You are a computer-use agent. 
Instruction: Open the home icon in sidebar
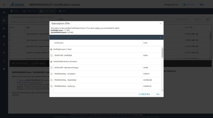tap(4, 12)
